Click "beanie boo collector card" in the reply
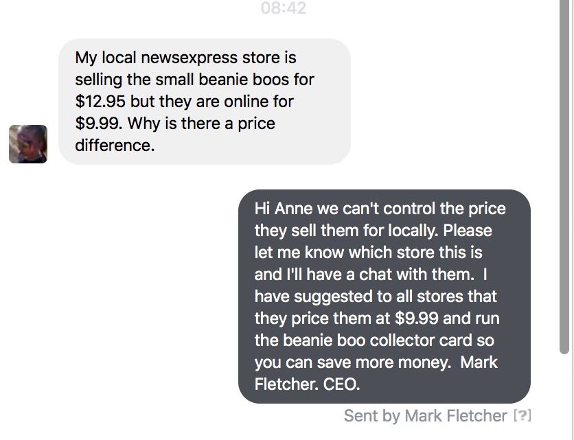Image resolution: width=574 pixels, height=440 pixels. pyautogui.click(x=382, y=340)
